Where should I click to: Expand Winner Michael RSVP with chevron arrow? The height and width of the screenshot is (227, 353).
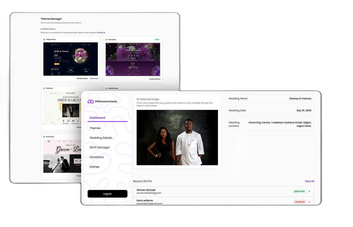click(x=309, y=191)
